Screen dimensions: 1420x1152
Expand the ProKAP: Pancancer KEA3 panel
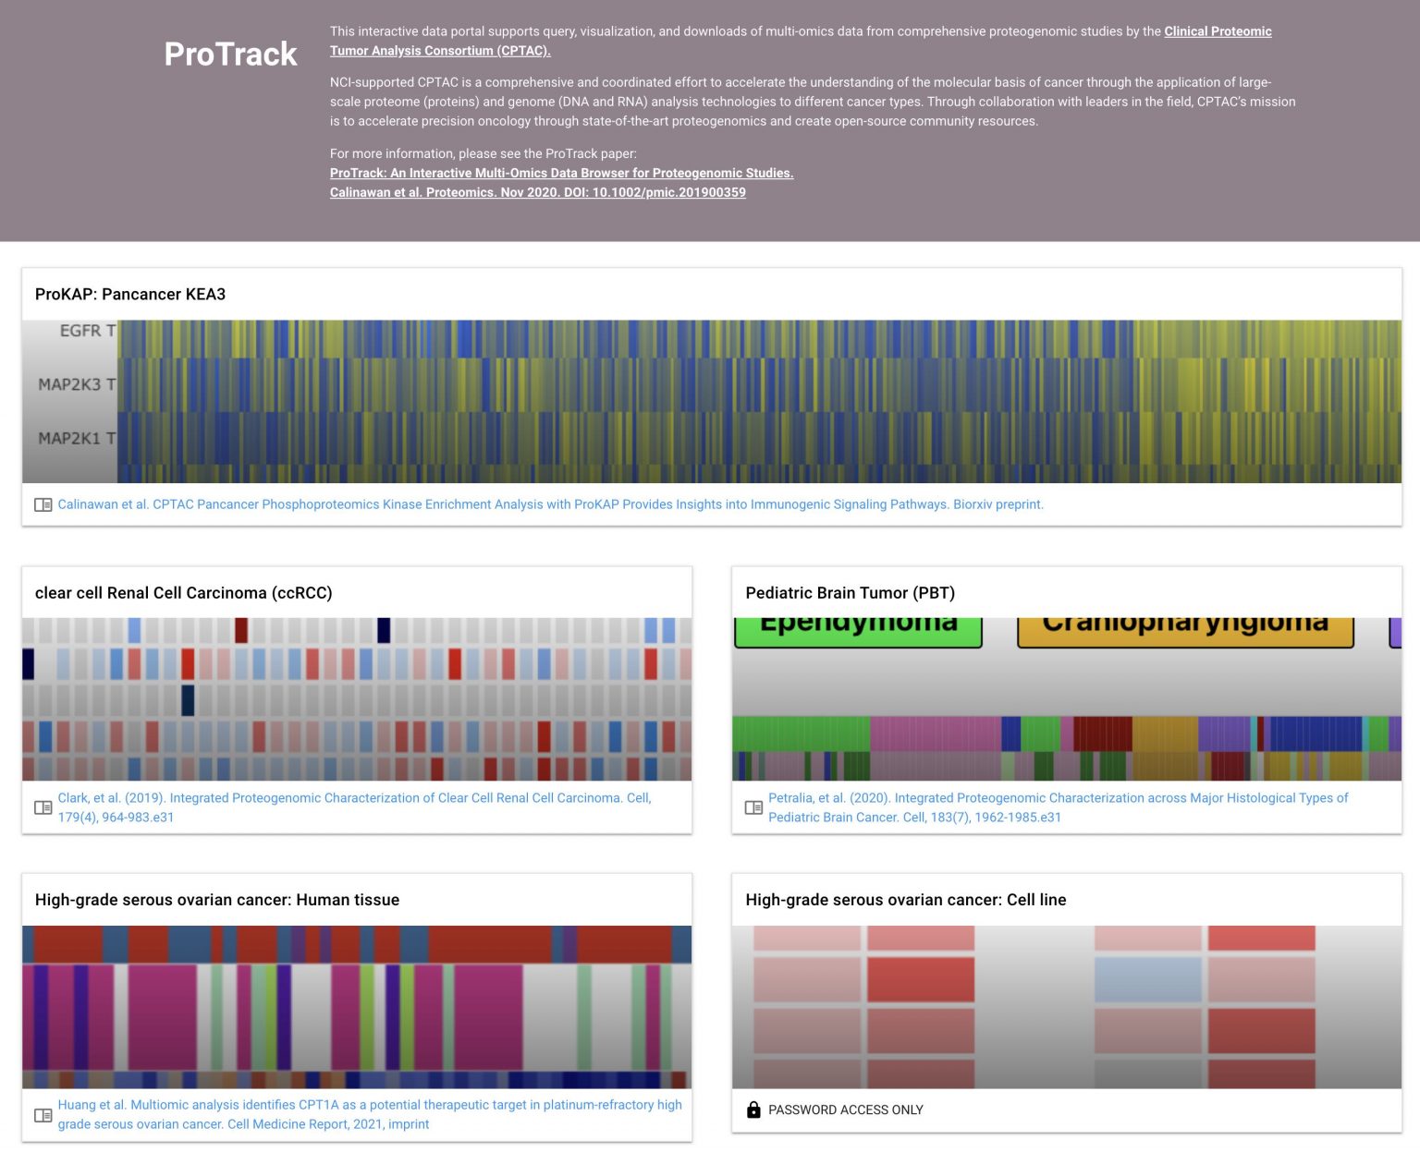click(131, 294)
